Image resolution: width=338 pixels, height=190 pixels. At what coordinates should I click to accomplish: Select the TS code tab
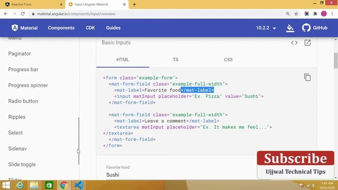tap(175, 60)
